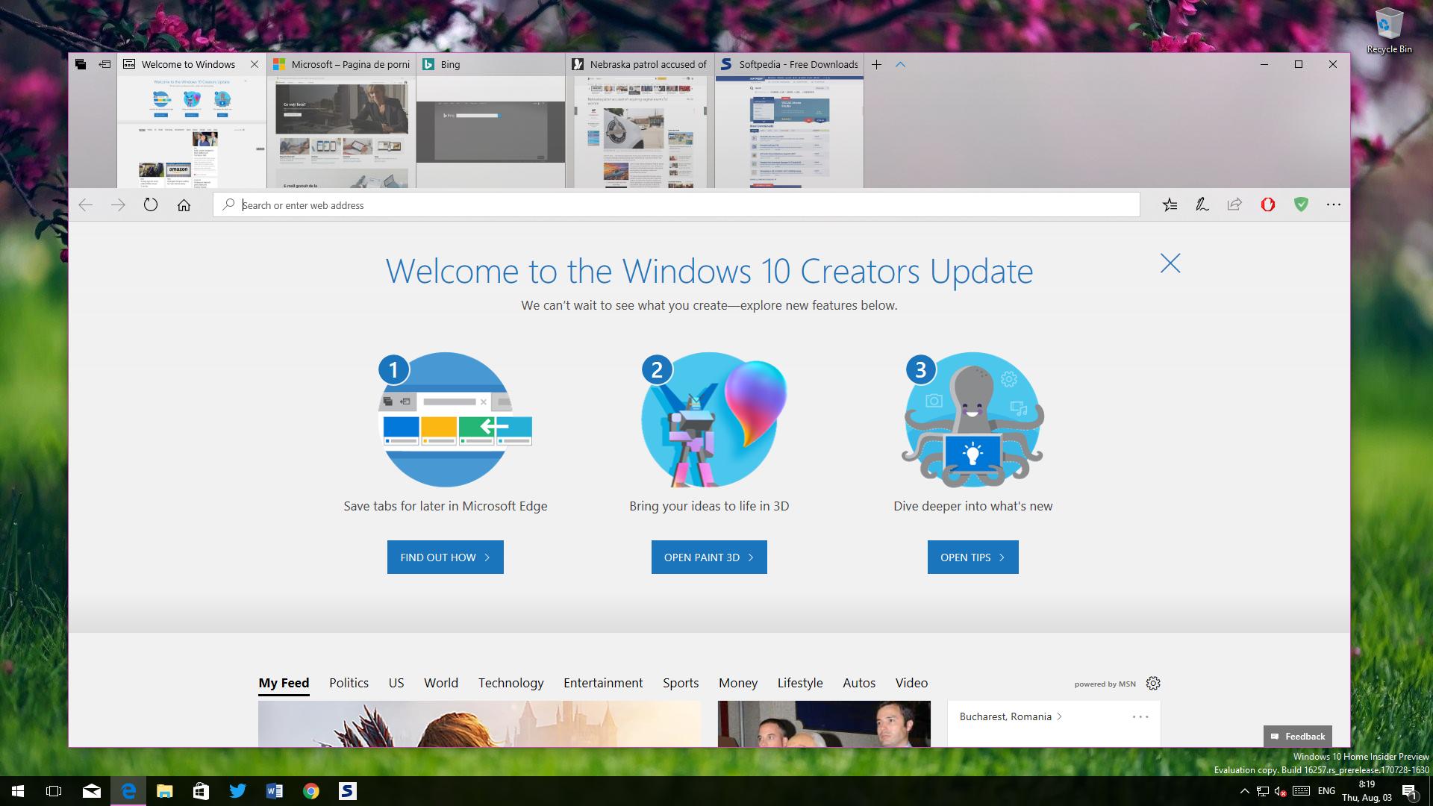Open the Sports feed category
The width and height of the screenshot is (1433, 806).
[x=681, y=683]
